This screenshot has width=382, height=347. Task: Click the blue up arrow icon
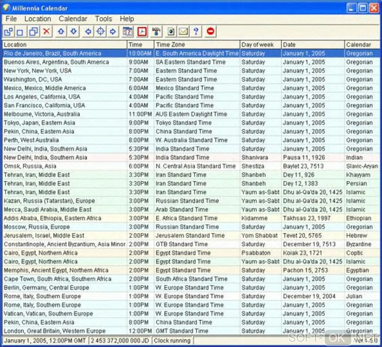tap(61, 32)
